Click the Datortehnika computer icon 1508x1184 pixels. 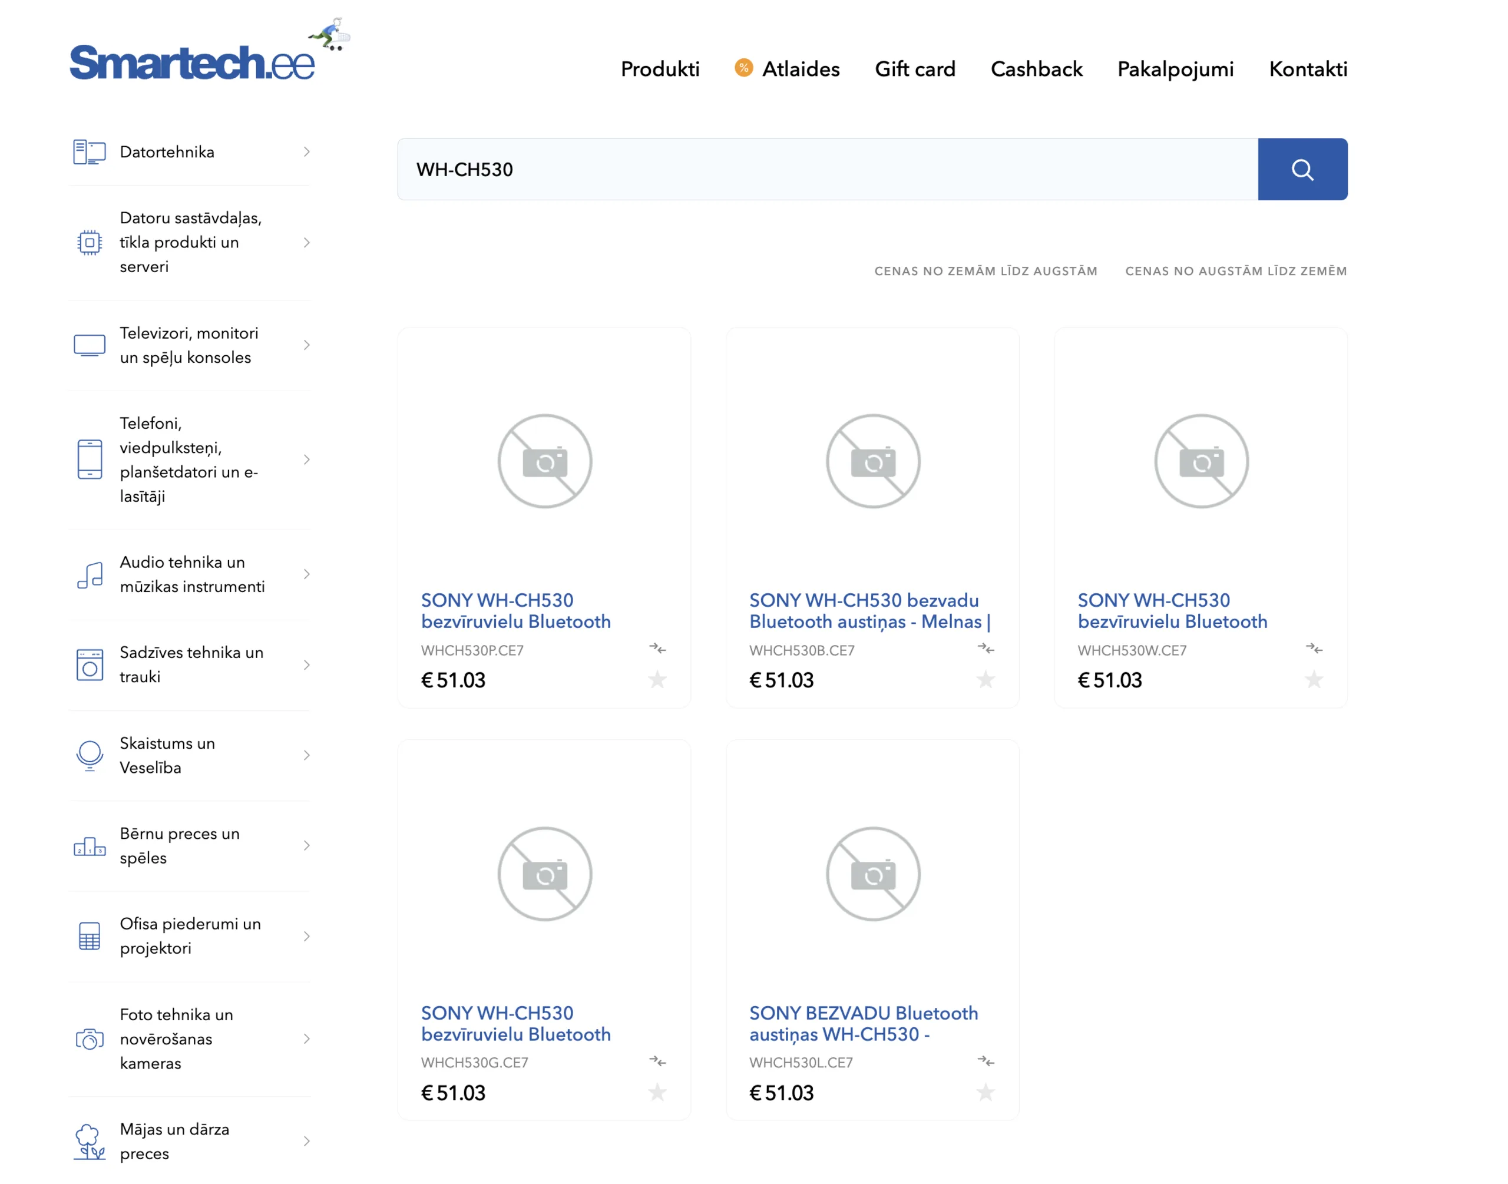(90, 152)
